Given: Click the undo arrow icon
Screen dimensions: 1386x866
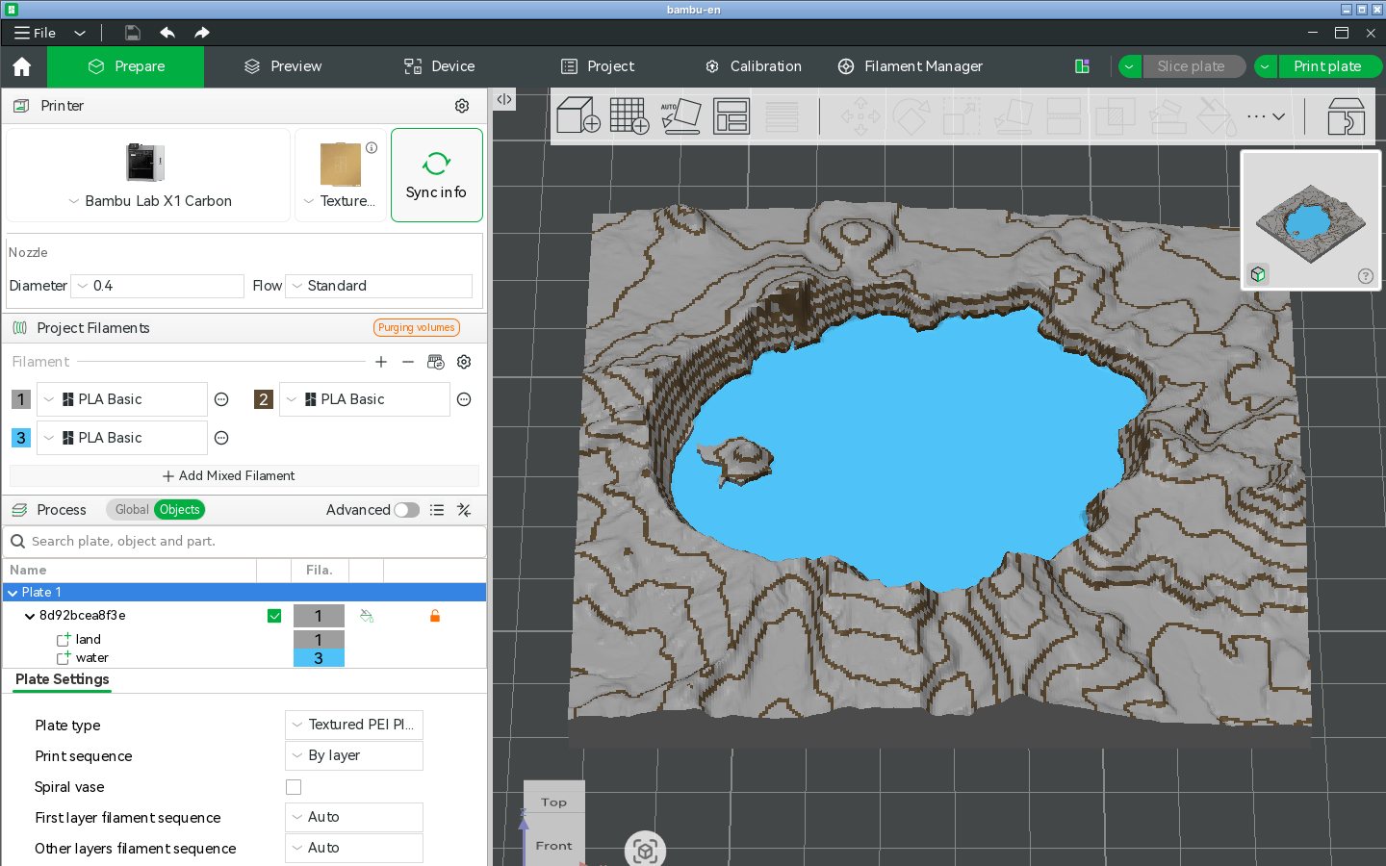Looking at the screenshot, I should [167, 33].
